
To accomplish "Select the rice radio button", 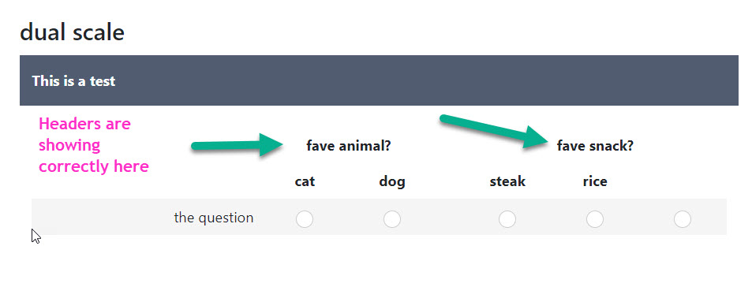I will coord(595,219).
